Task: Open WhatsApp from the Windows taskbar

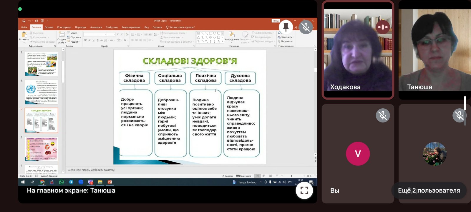Action: [61, 182]
